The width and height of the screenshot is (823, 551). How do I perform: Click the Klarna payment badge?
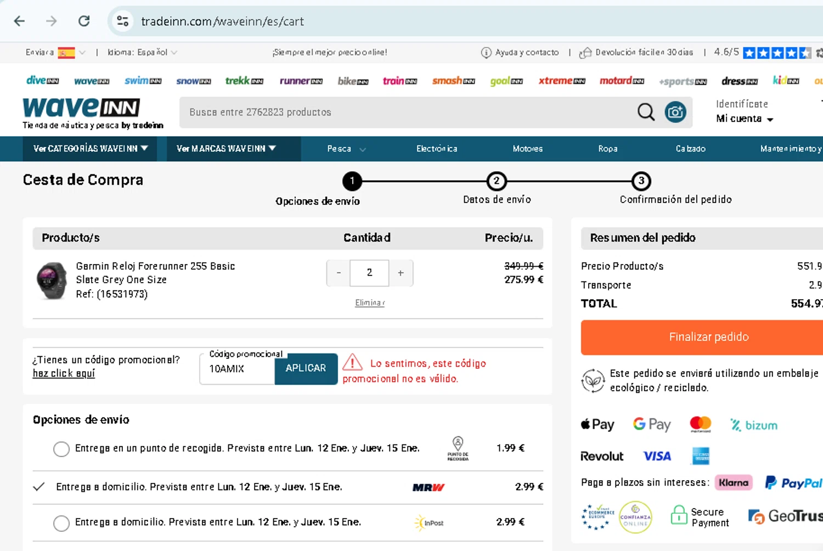pos(734,482)
